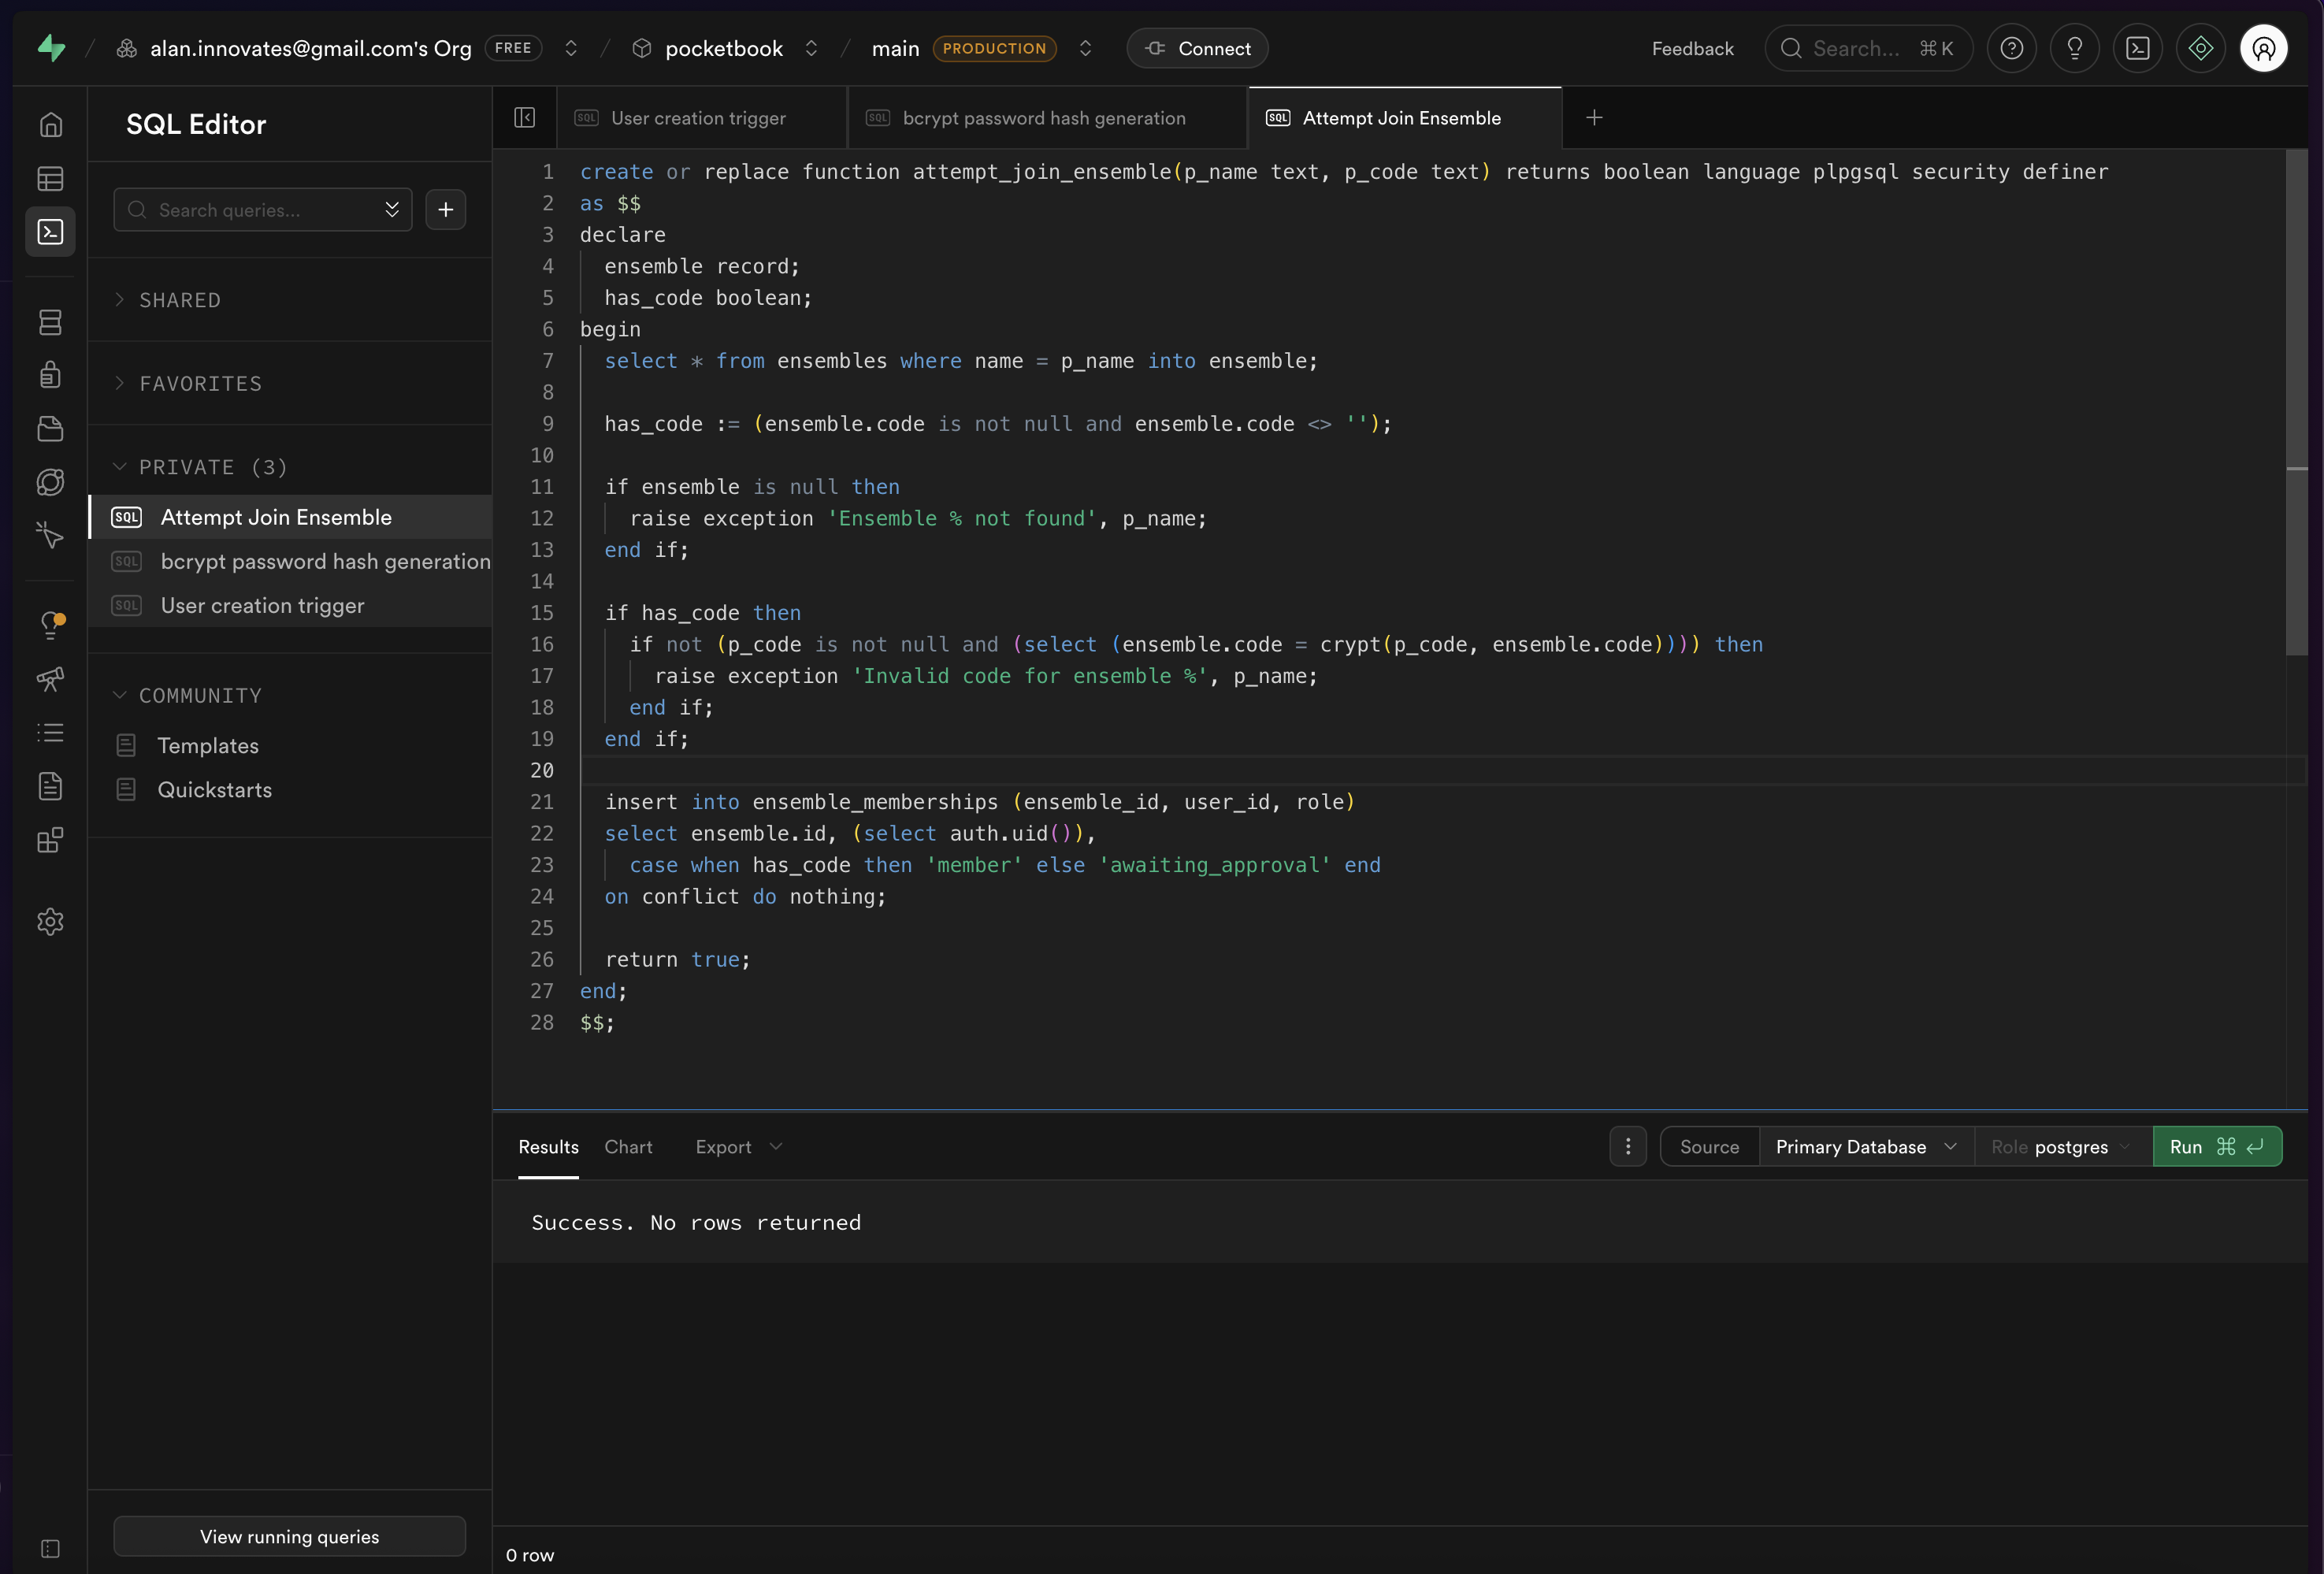This screenshot has height=1574, width=2324.
Task: Open Project Settings gear icon
Action: (50, 921)
